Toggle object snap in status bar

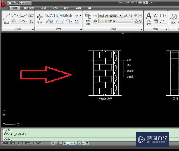pos(68,143)
